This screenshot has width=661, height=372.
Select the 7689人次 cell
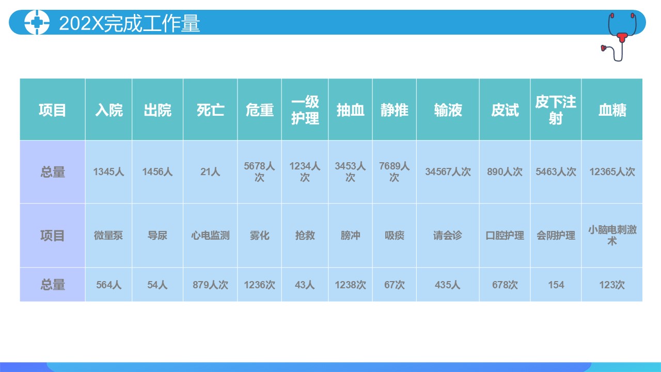coord(395,172)
